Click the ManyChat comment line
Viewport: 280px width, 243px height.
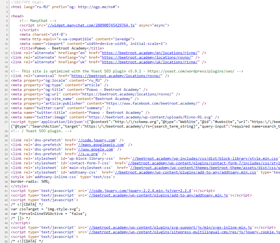pyautogui.click(x=38, y=21)
